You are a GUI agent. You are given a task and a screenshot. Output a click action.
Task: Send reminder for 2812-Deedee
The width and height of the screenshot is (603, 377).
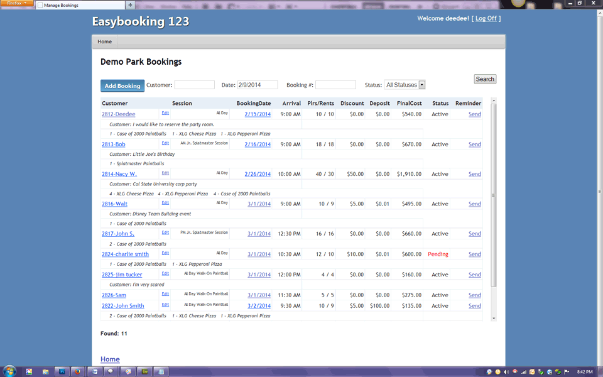pos(475,114)
